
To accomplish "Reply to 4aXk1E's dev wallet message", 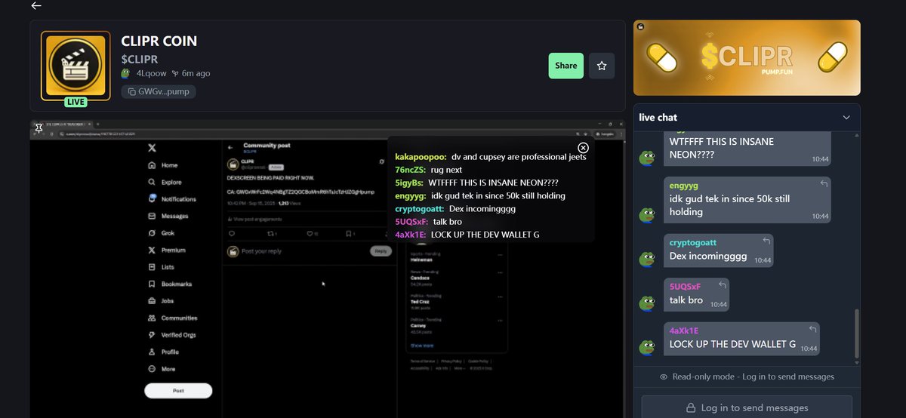I will click(x=812, y=330).
